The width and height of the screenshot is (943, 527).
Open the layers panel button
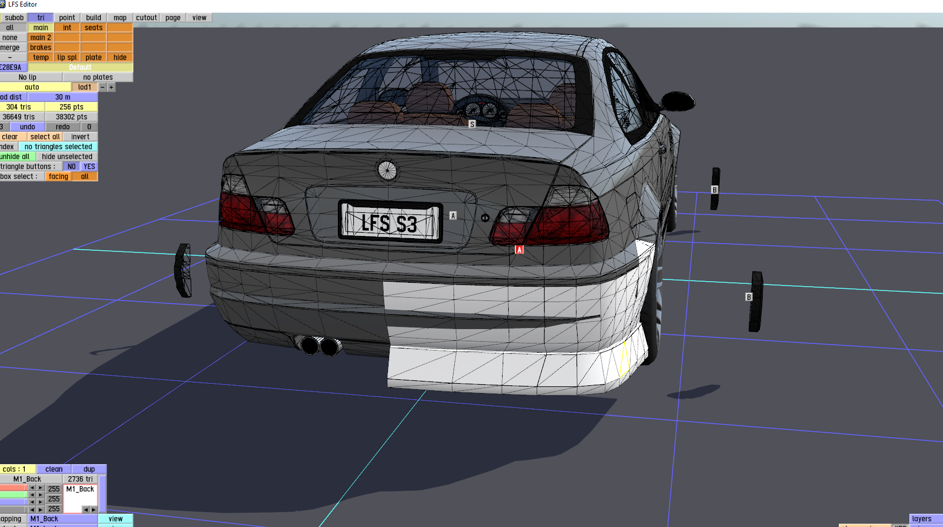click(926, 519)
